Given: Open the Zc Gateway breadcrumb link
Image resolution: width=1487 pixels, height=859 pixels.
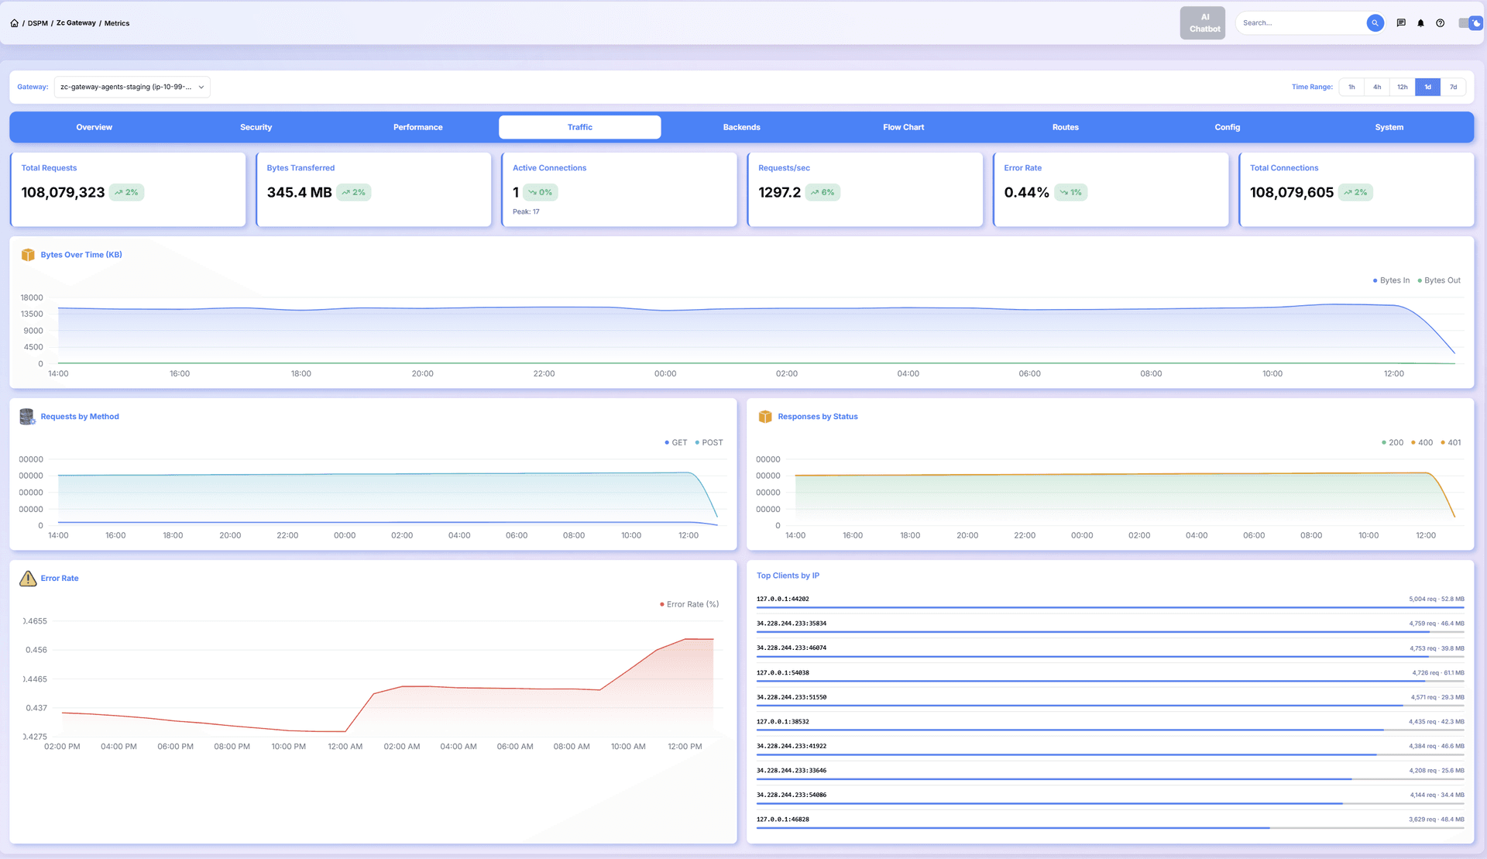Looking at the screenshot, I should 76,23.
